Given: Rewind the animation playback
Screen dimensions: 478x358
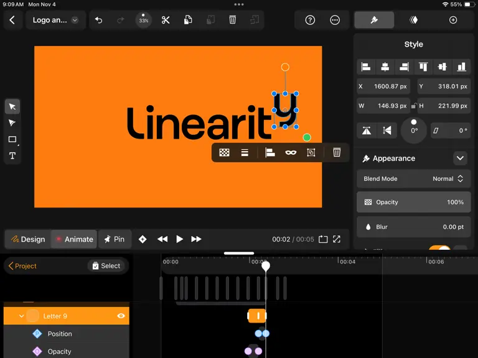Looking at the screenshot, I should pos(162,239).
